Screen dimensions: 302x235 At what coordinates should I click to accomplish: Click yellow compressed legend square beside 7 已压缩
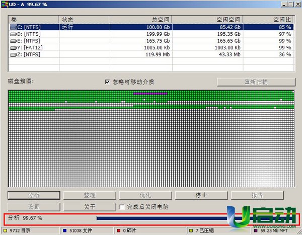point(191,230)
